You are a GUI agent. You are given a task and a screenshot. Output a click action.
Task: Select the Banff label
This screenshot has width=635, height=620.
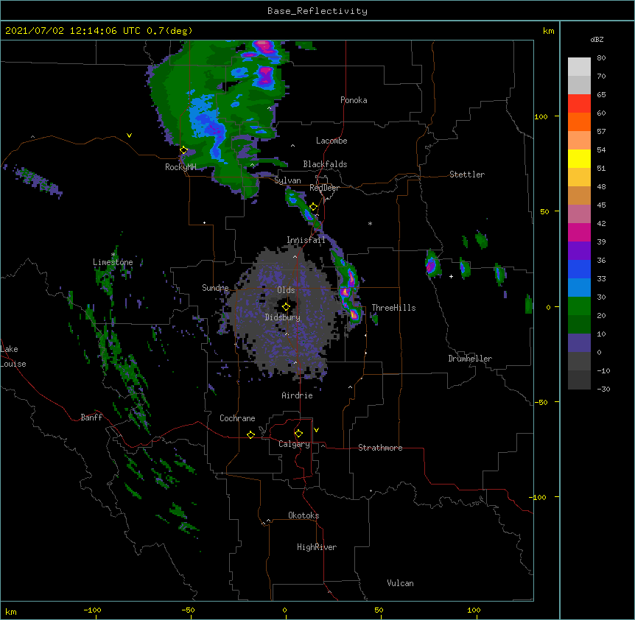[x=91, y=418]
